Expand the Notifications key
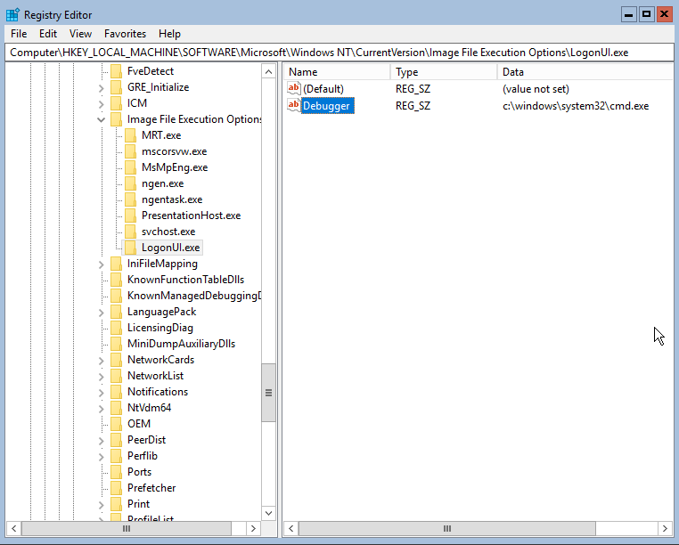This screenshot has height=545, width=679. click(102, 392)
